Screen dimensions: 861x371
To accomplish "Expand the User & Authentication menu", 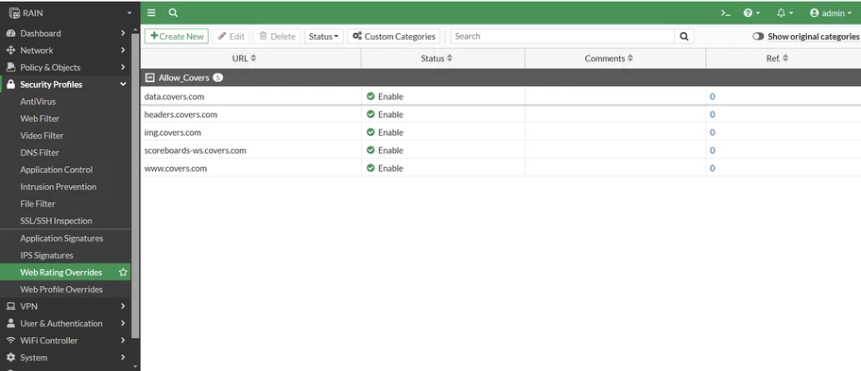I will click(65, 323).
